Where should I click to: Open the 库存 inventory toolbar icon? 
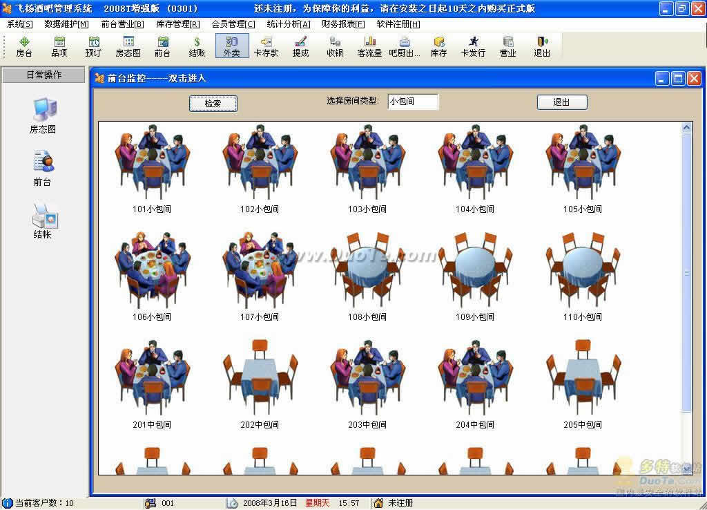[438, 46]
